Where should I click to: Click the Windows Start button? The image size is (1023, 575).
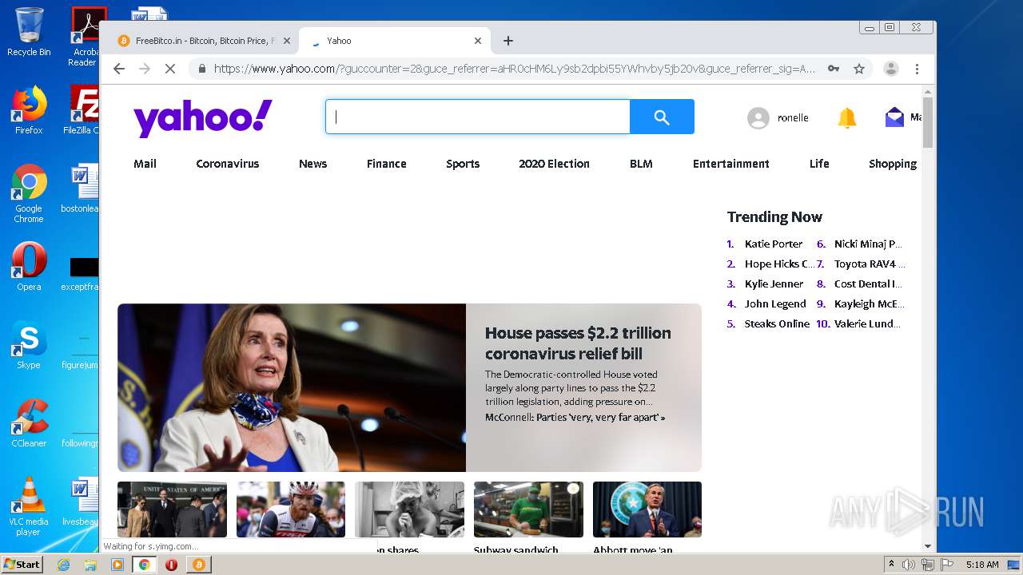coord(22,565)
